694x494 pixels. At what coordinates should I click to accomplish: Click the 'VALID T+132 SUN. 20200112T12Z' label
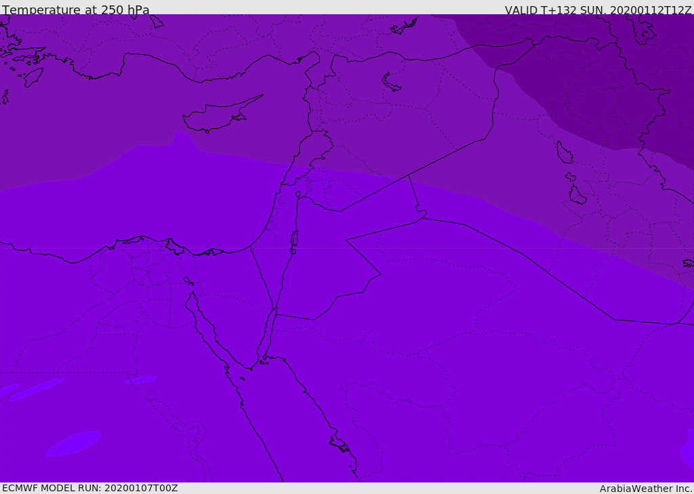598,9
